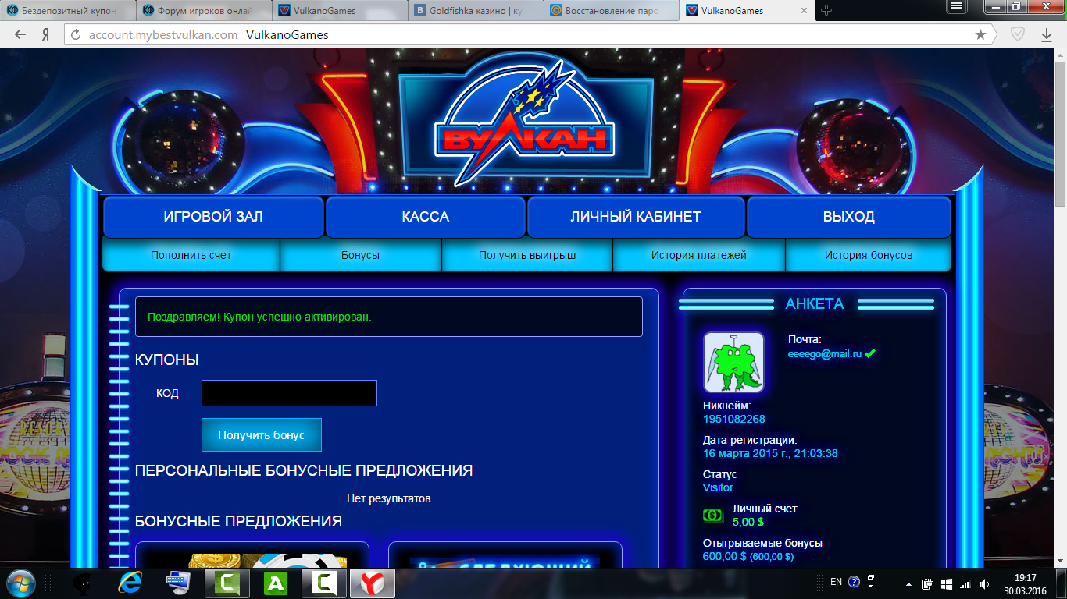Open the Windows Start menu
This screenshot has height=599, width=1067.
click(x=20, y=583)
